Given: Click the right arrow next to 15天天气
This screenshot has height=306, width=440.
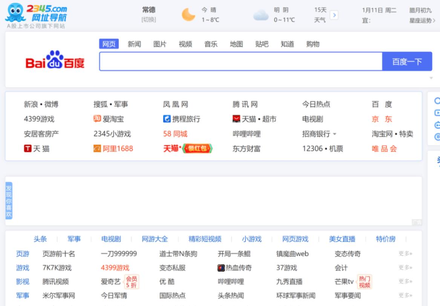Looking at the screenshot, I should [x=334, y=15].
